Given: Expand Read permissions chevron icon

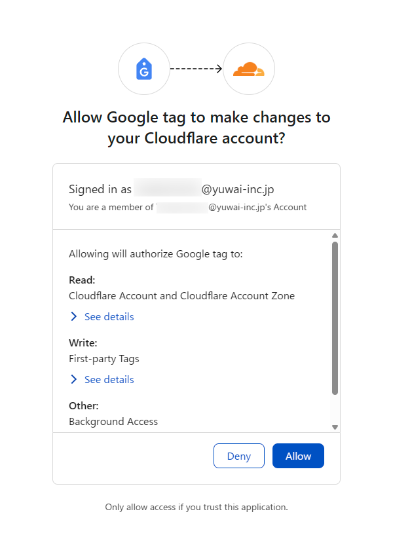Looking at the screenshot, I should pos(74,317).
